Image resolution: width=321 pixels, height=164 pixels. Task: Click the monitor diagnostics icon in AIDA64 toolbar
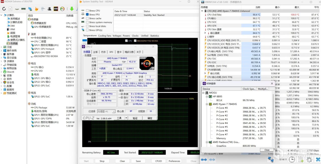coord(30,9)
